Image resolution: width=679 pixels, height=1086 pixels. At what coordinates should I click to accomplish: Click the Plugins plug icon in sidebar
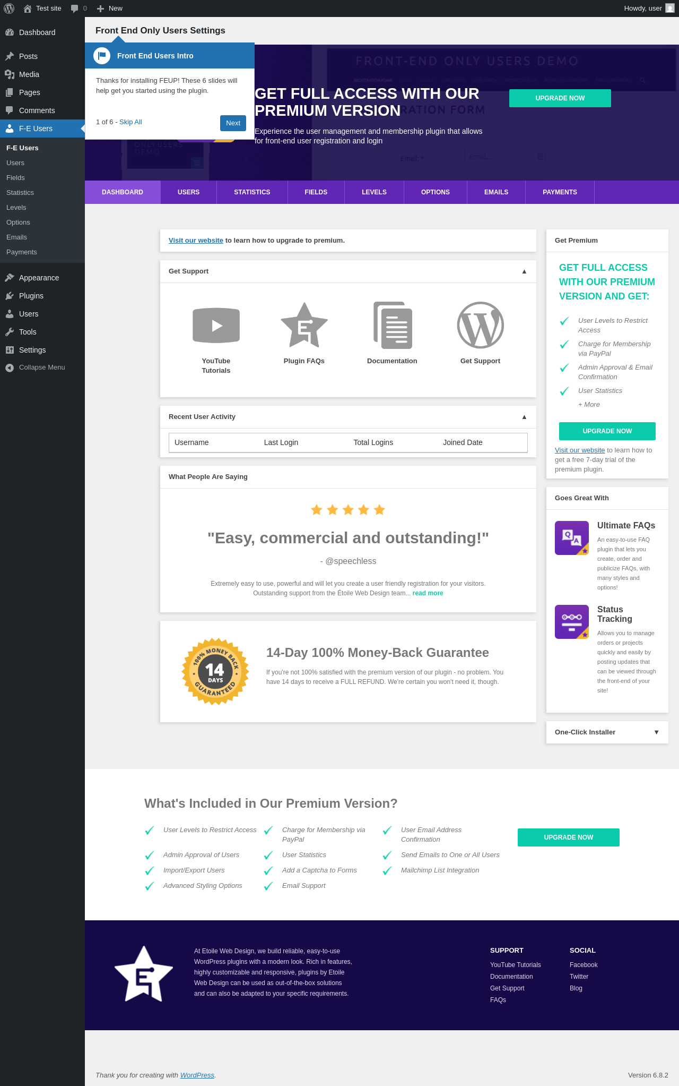pyautogui.click(x=10, y=296)
